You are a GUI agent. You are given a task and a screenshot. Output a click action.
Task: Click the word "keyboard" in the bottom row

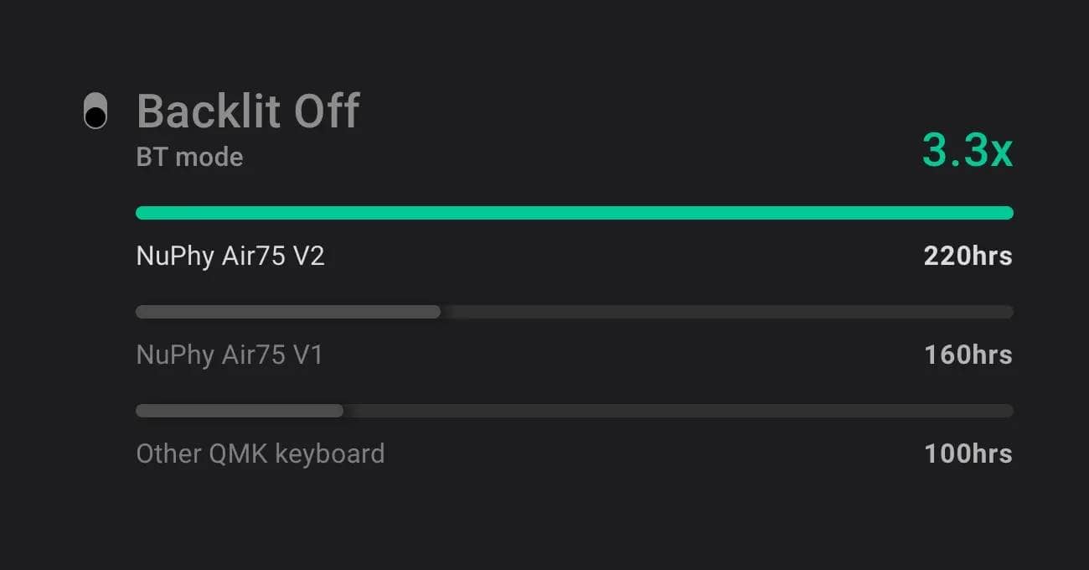pyautogui.click(x=330, y=454)
